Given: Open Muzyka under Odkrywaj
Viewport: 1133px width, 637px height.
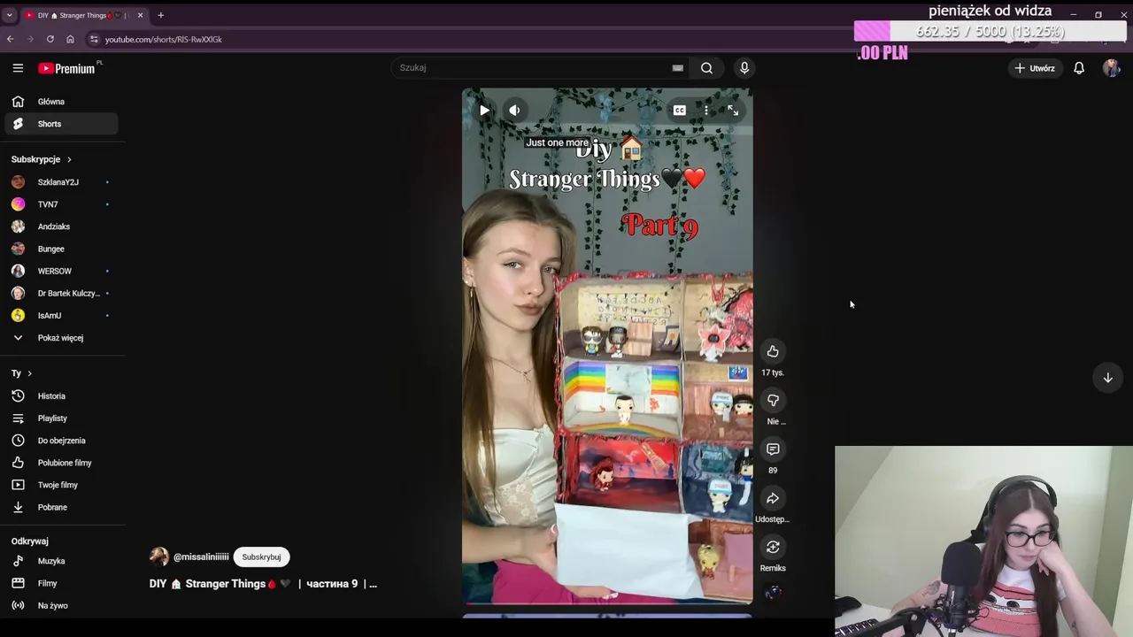Looking at the screenshot, I should pyautogui.click(x=61, y=561).
